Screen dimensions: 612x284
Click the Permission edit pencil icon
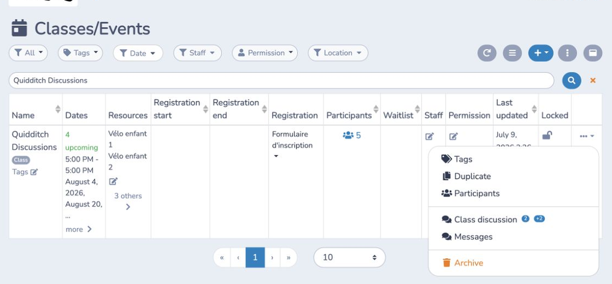tap(453, 137)
